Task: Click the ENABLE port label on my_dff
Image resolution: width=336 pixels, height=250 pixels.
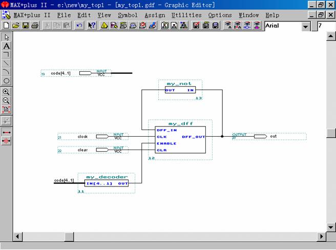Action: click(166, 143)
